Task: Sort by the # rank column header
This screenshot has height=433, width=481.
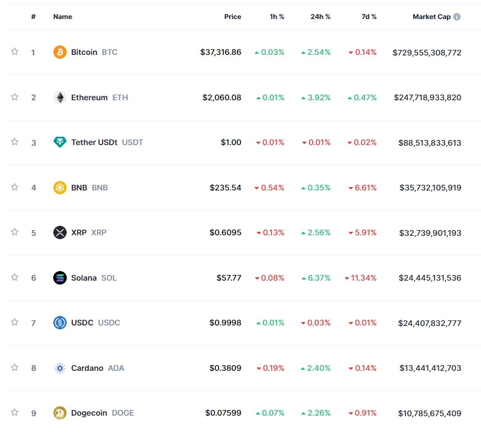Action: pos(33,17)
